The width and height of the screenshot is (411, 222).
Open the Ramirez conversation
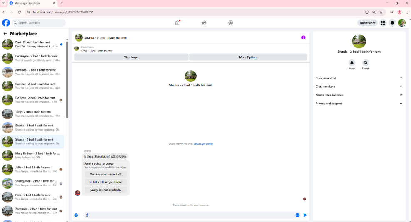32,86
